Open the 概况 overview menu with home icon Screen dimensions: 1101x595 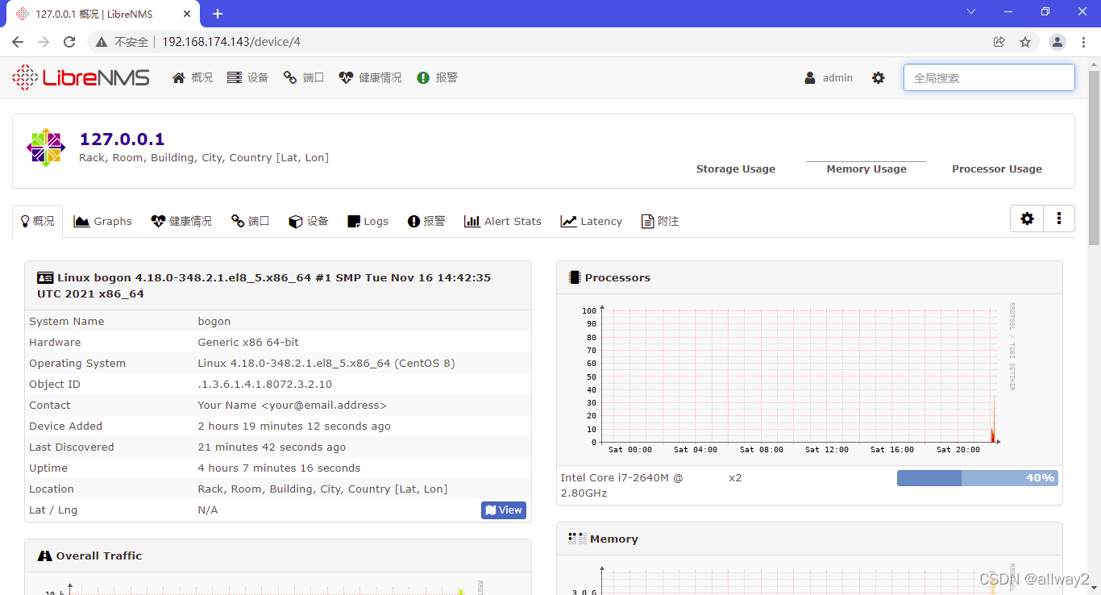[x=193, y=77]
